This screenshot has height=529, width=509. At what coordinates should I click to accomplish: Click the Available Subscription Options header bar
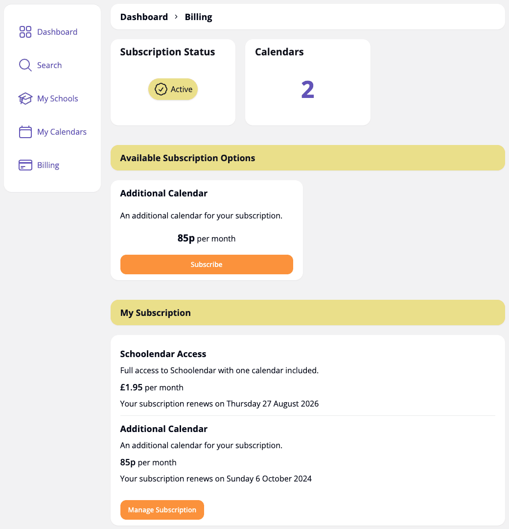coord(307,158)
